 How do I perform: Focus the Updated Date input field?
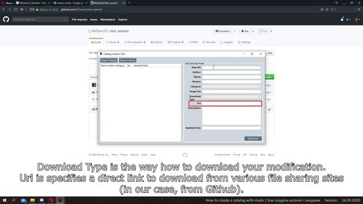(231, 128)
